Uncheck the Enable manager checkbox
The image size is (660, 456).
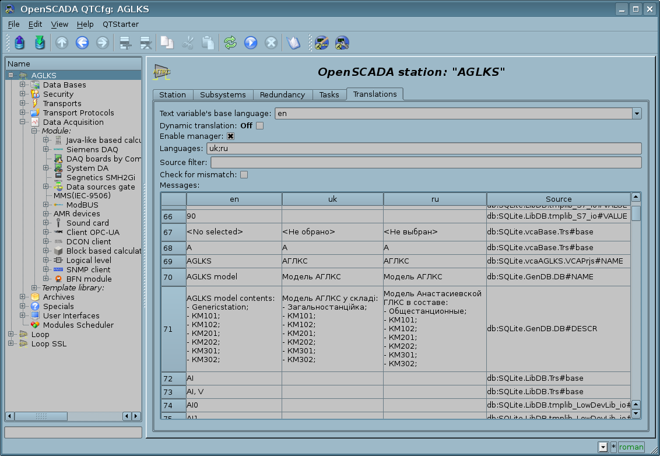[230, 136]
